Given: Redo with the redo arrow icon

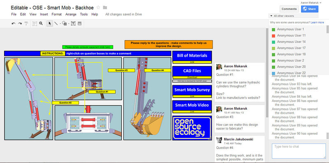Looking at the screenshot, I should click(20, 24).
